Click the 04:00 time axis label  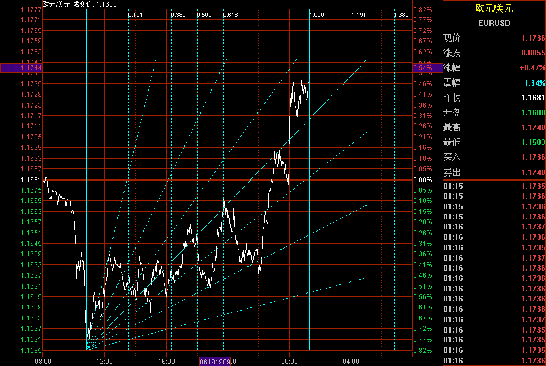point(351,362)
